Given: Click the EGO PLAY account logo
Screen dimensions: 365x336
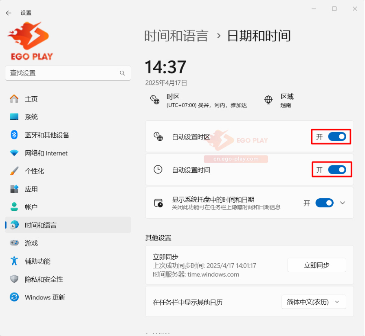Looking at the screenshot, I should [x=31, y=41].
